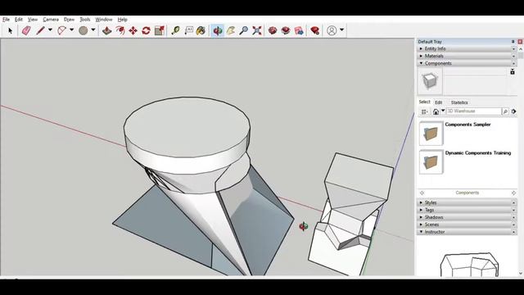Open the Extension Manager ruby icon
This screenshot has height=295, width=524.
[x=314, y=31]
